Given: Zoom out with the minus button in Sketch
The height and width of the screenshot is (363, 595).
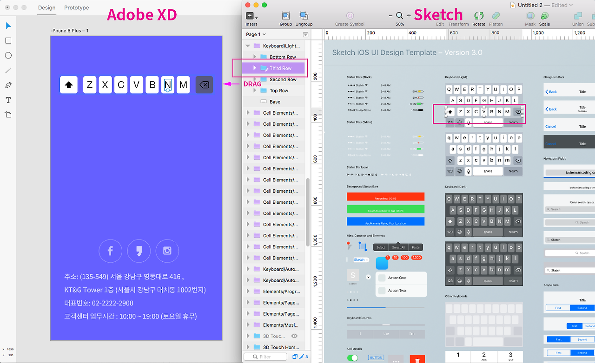Looking at the screenshot, I should tap(390, 16).
